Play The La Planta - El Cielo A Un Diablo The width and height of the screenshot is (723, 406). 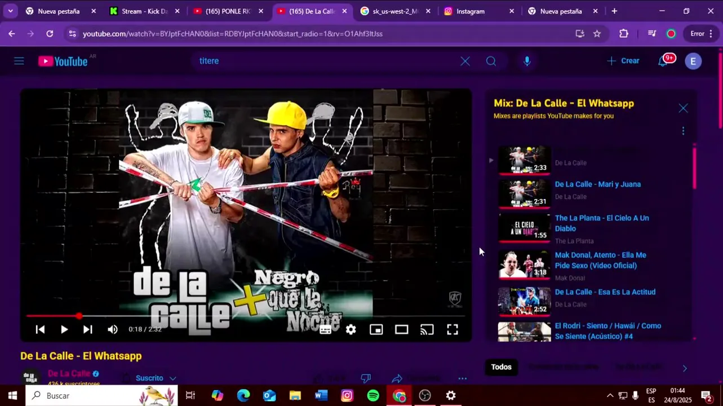(x=602, y=223)
